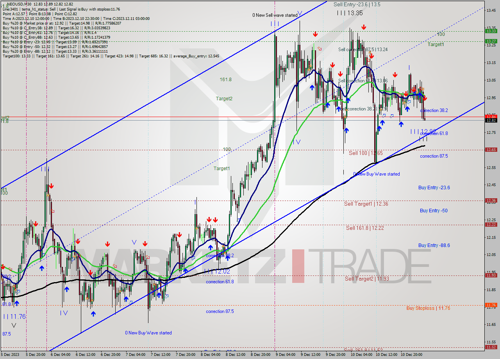Click the 13.45 price axis value
This screenshot has width=500, height=359.
coord(491,10)
